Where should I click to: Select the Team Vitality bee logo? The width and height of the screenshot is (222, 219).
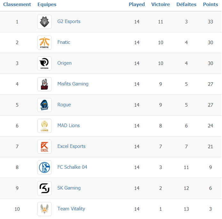pyautogui.click(x=44, y=209)
